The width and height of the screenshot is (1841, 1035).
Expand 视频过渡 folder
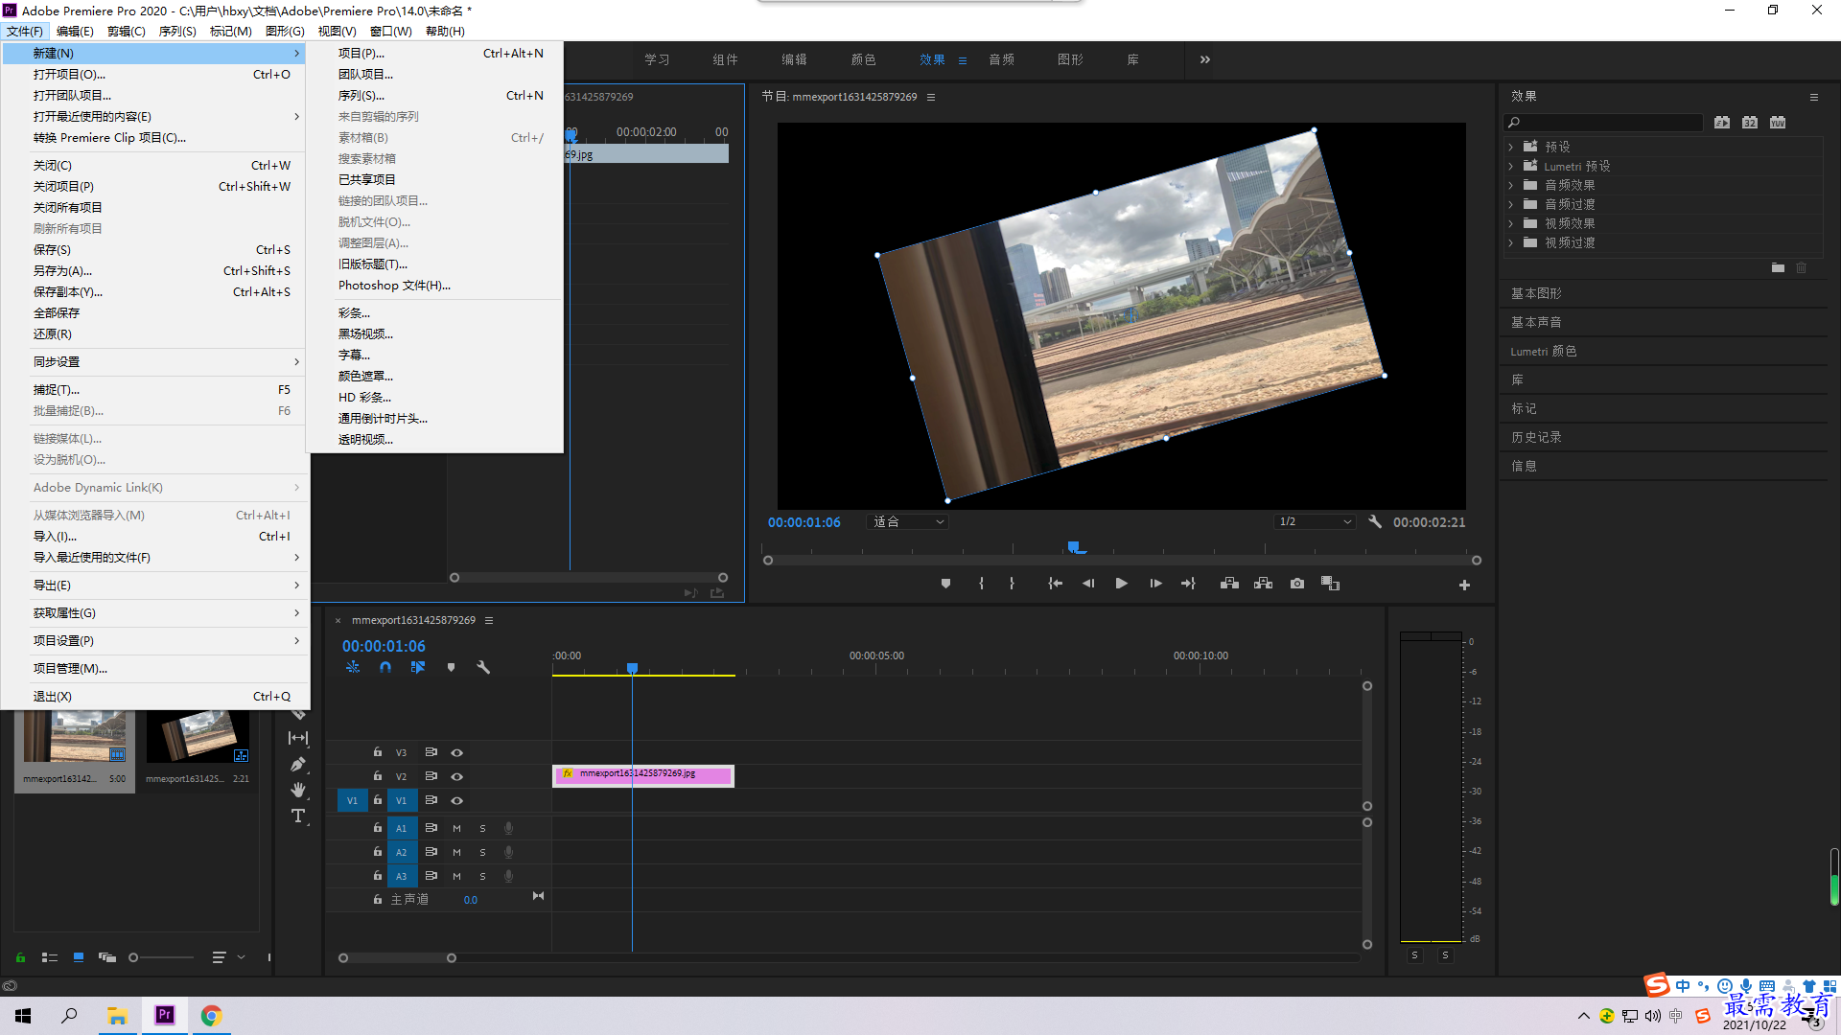pyautogui.click(x=1511, y=242)
